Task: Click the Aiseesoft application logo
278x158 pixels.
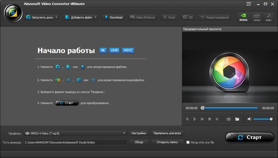Action: click(x=13, y=13)
